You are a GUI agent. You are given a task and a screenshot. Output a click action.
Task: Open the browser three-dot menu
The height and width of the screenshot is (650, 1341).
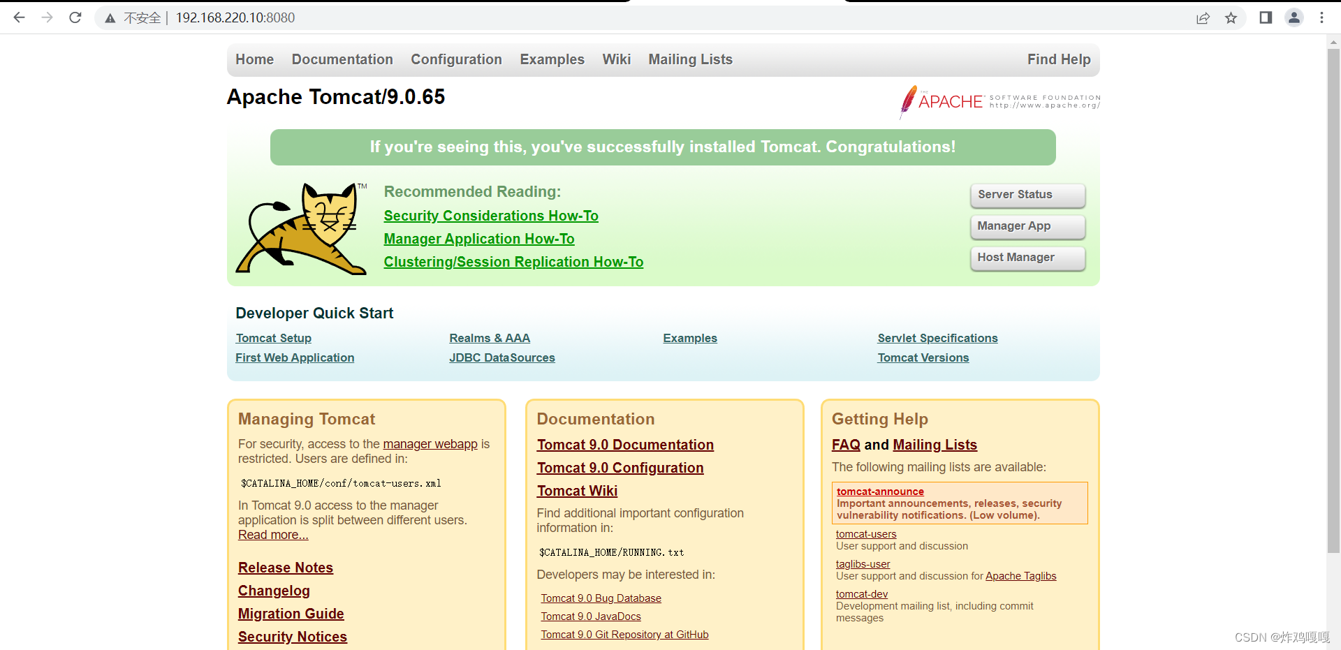click(1321, 17)
